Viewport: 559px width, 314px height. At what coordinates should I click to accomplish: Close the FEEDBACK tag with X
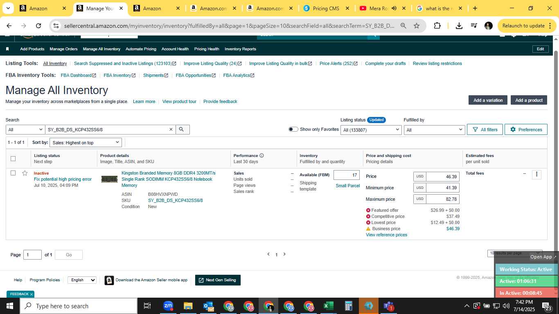32,294
